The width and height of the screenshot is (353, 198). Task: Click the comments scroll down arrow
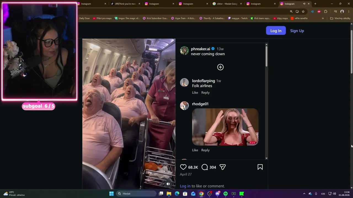[x=266, y=158]
